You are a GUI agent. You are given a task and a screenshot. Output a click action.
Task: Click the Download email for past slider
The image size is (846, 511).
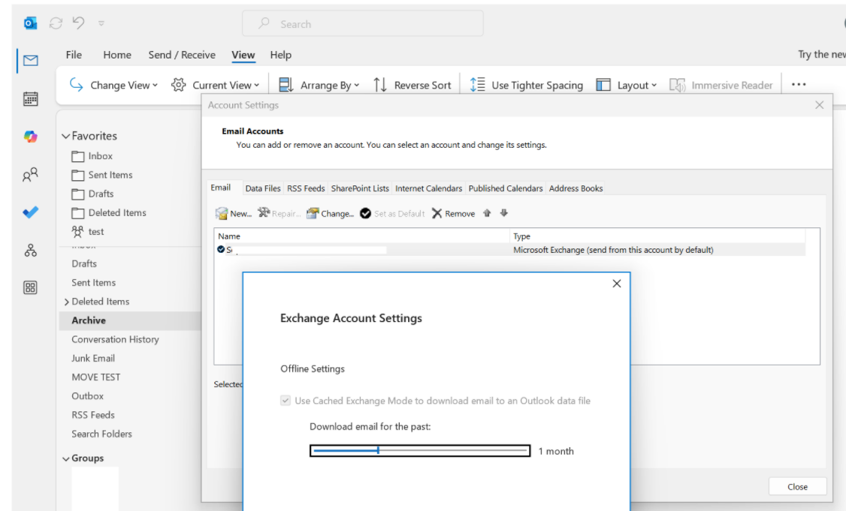pos(420,451)
